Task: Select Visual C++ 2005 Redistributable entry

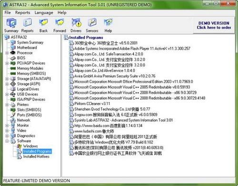Action: (132, 87)
